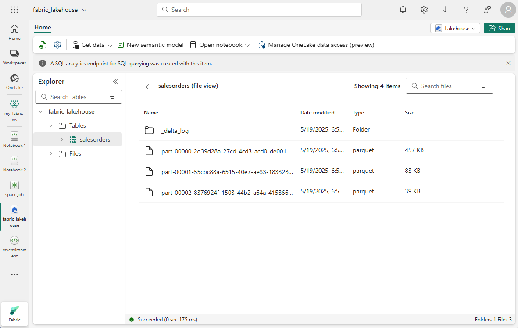
Task: Dismiss the SQL analytics endpoint notification
Action: tap(508, 63)
